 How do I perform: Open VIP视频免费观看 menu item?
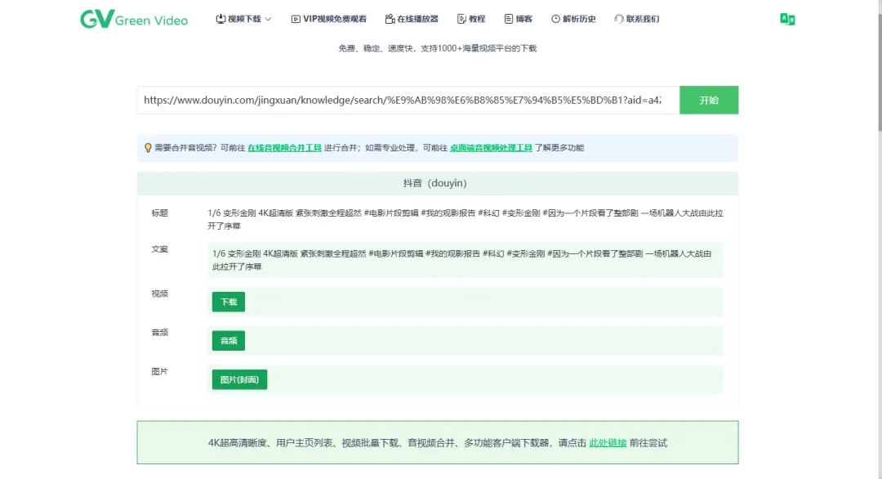pos(328,19)
